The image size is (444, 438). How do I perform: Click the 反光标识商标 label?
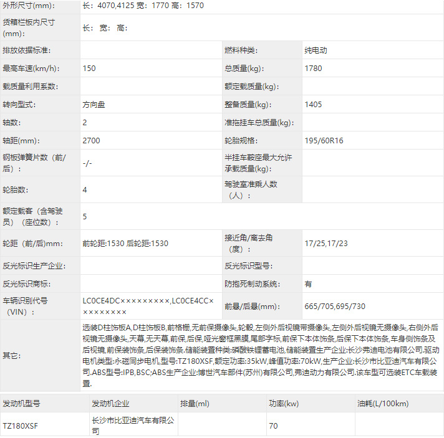[x=27, y=284]
